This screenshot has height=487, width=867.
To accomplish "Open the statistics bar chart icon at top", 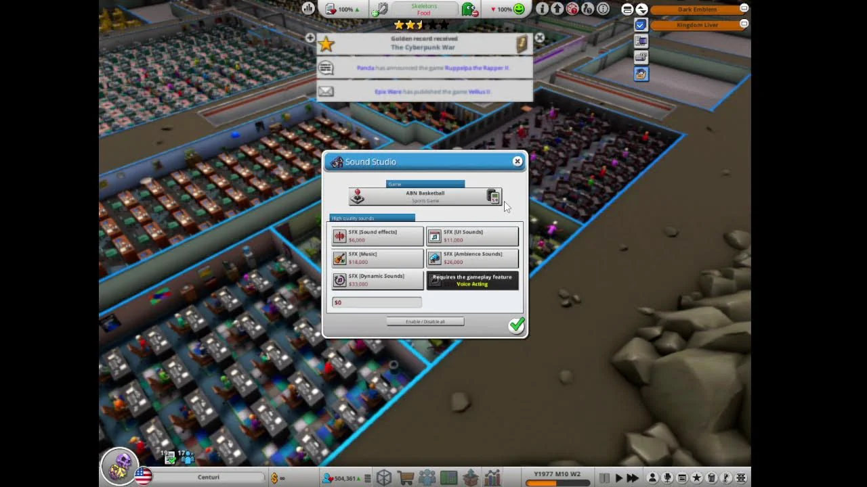I will click(x=309, y=9).
